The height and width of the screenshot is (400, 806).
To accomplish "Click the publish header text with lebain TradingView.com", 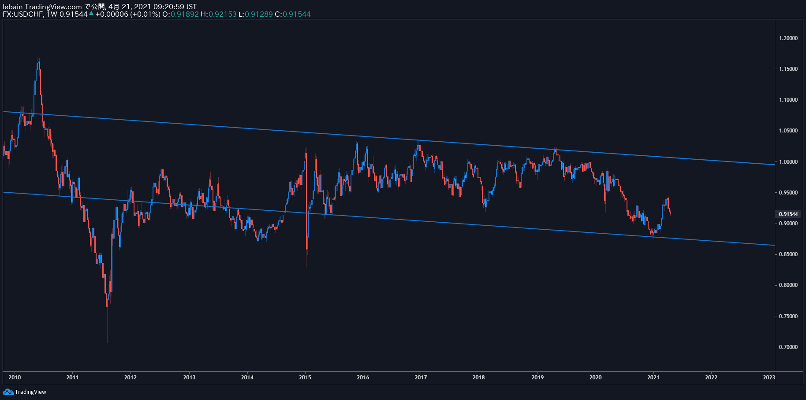I will (100, 7).
